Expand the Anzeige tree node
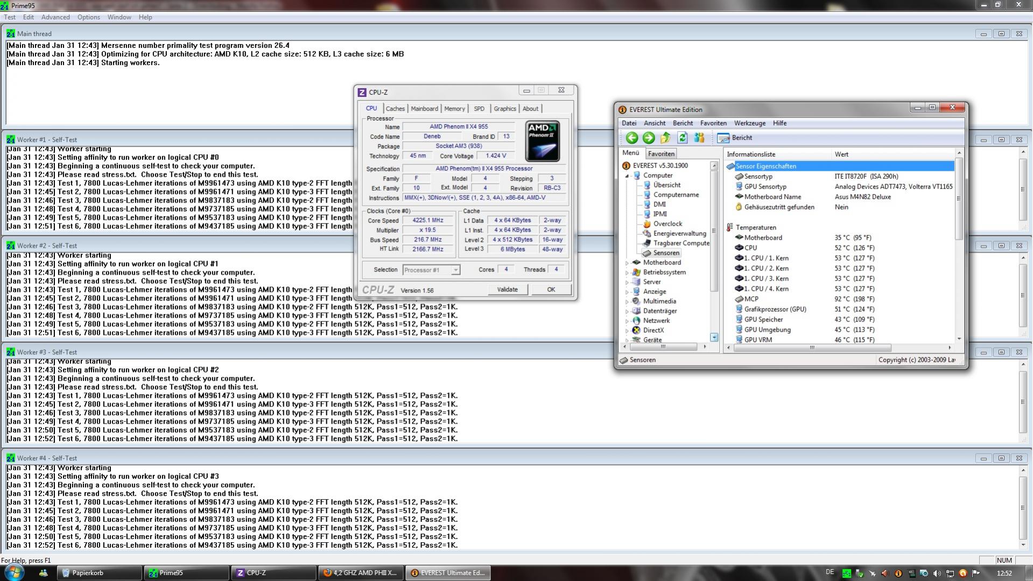 [627, 292]
